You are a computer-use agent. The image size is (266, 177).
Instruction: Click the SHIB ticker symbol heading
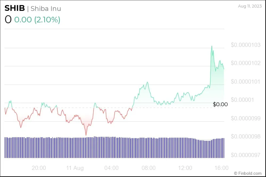(15, 8)
